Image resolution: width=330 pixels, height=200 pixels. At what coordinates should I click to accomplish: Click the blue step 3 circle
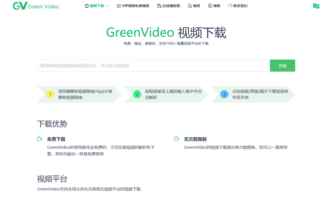coord(224,94)
